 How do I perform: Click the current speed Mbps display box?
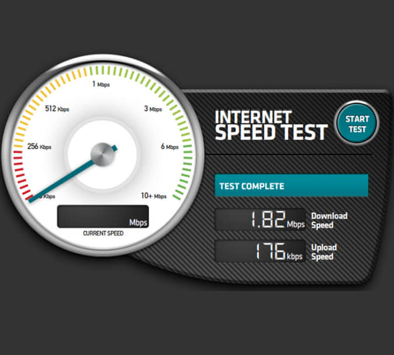(x=103, y=216)
